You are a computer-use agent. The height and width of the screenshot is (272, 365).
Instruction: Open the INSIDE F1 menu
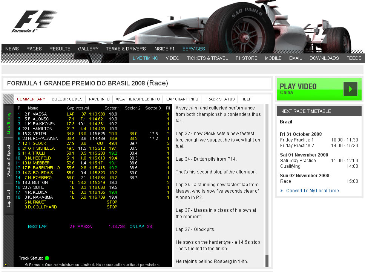[164, 49]
